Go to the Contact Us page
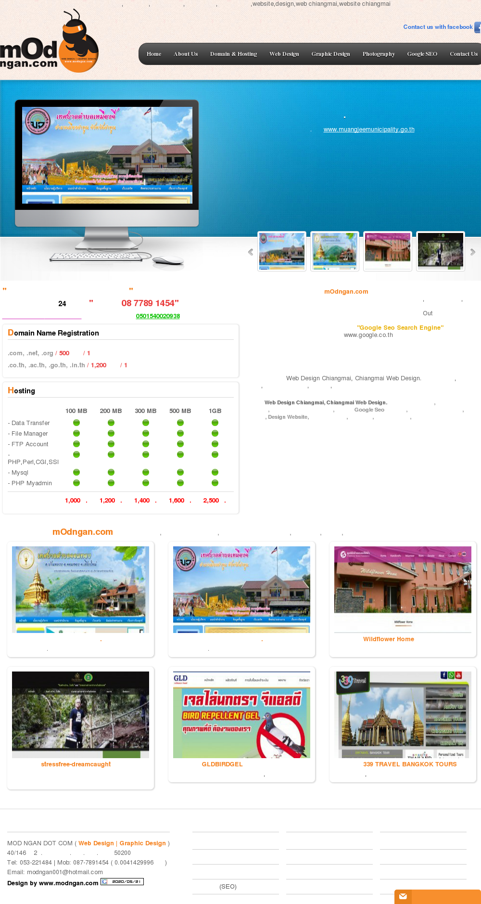The height and width of the screenshot is (904, 481). pos(464,54)
